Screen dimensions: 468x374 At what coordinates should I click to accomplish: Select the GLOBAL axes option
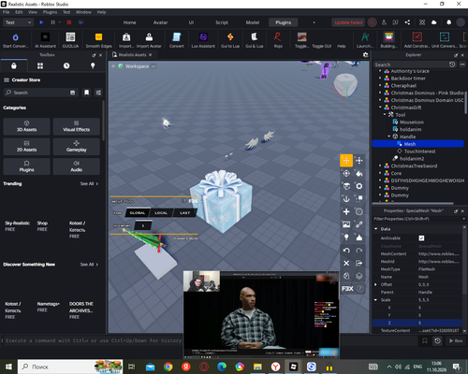138,213
